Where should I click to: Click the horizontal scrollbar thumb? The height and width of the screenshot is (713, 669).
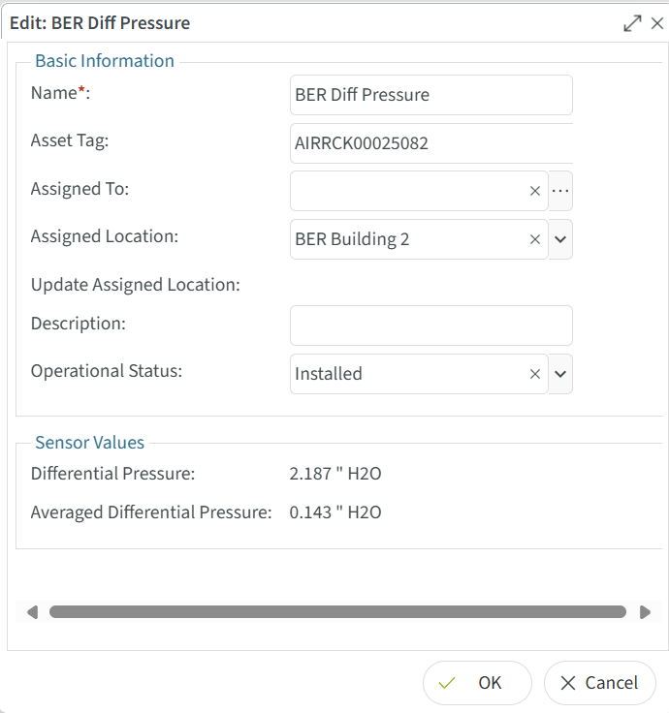click(x=337, y=612)
